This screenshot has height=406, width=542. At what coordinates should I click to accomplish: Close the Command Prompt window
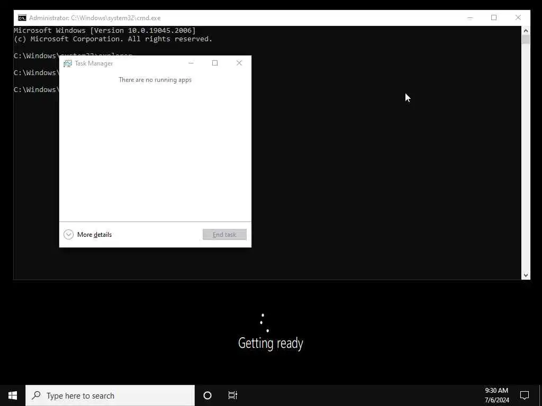point(518,18)
